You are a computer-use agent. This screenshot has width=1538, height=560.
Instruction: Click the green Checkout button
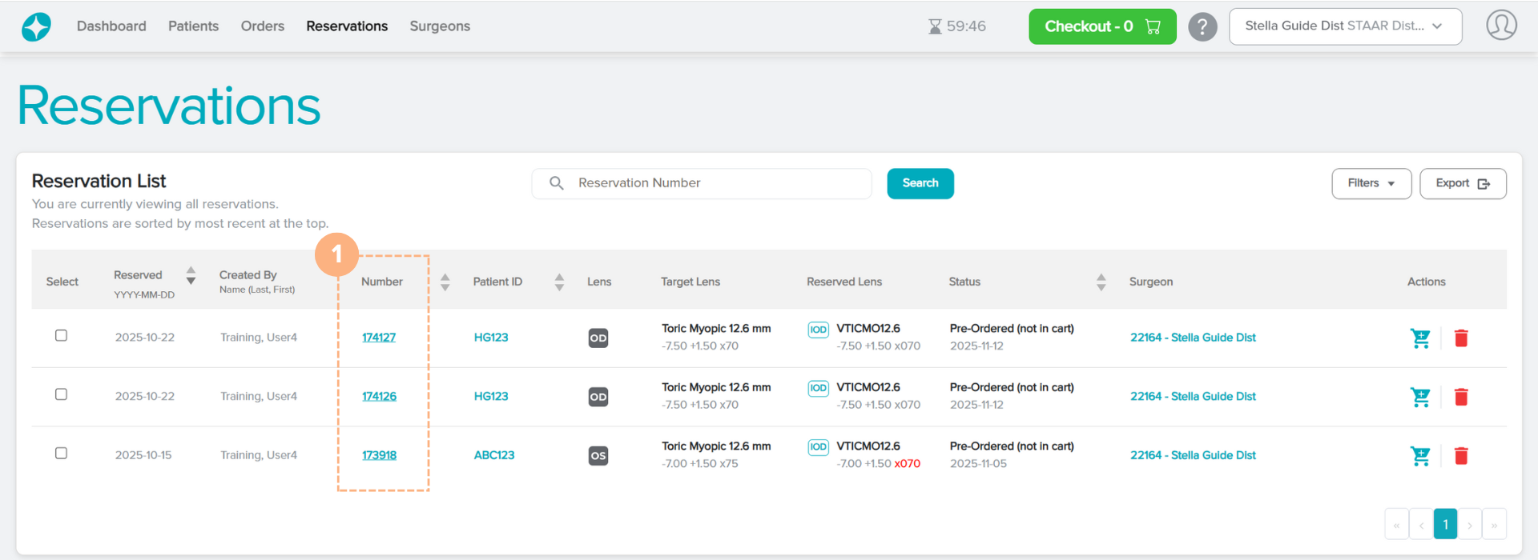1101,26
